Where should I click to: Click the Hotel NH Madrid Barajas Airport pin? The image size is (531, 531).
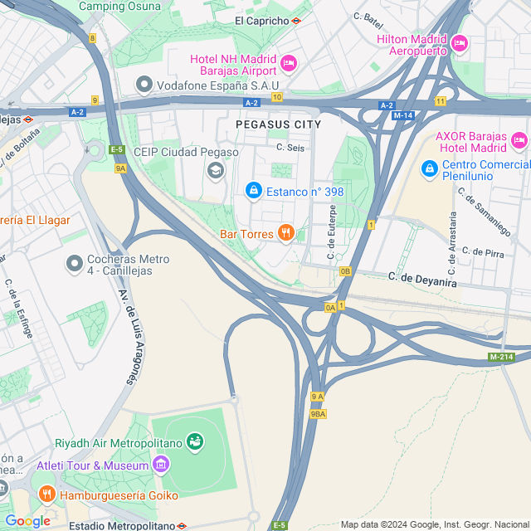click(x=289, y=64)
